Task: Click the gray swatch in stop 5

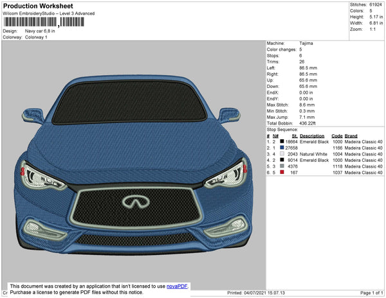Action: (x=282, y=166)
